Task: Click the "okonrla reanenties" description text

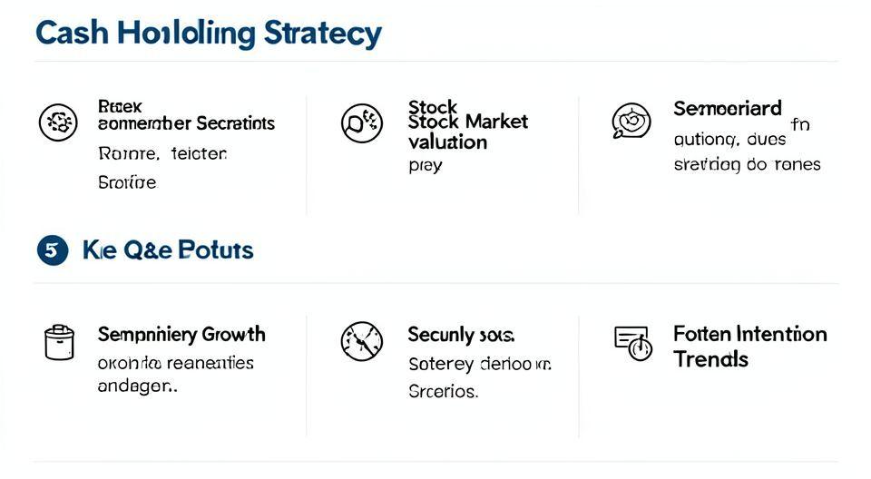Action: click(175, 363)
